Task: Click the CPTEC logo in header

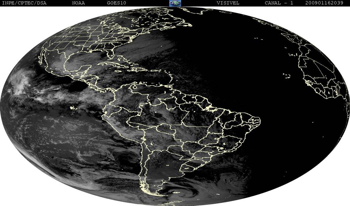Action: (175, 3)
